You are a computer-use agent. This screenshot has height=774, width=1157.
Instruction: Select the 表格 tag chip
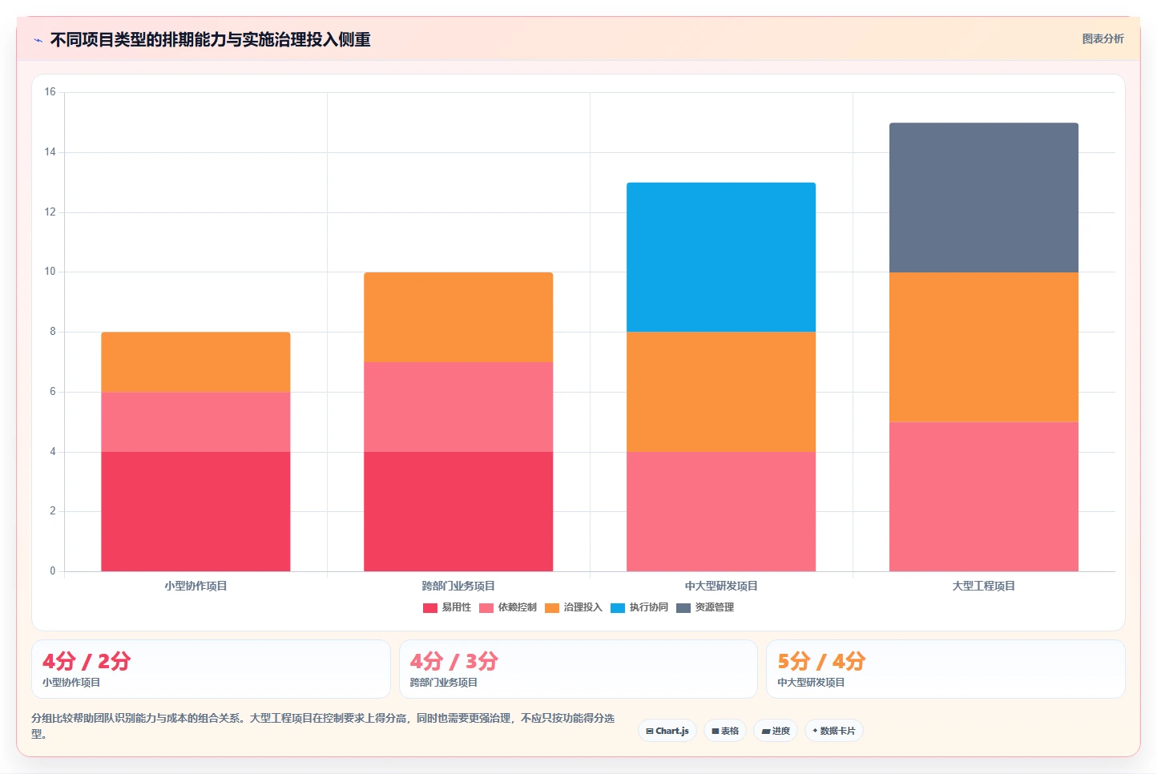(725, 731)
